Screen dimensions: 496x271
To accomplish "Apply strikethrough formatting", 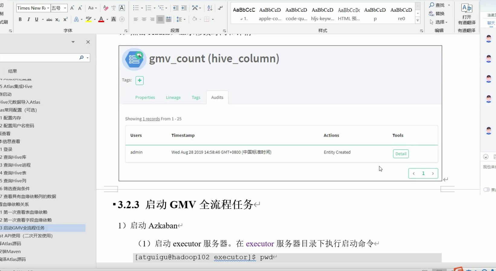I will click(x=49, y=19).
